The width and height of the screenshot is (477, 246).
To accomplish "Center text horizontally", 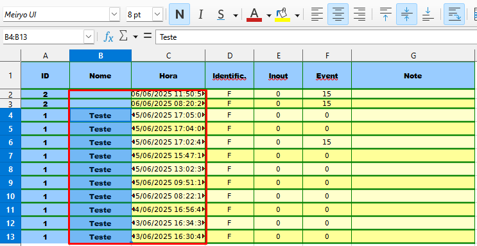I will point(338,14).
